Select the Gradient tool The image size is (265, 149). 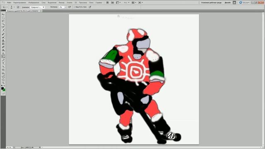[x=3, y=50]
